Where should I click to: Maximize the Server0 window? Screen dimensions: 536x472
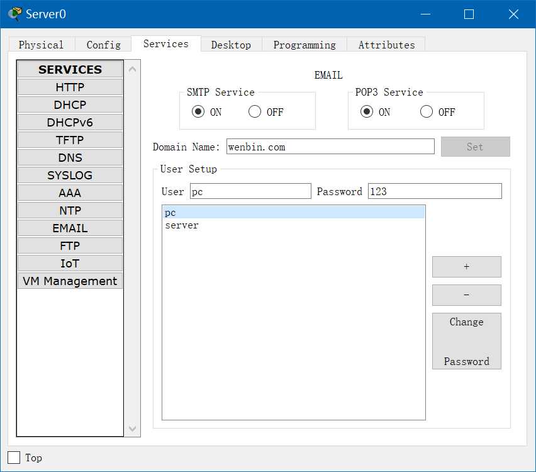coord(469,14)
